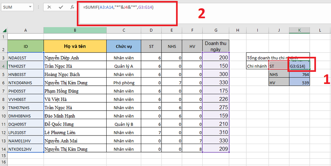The height and width of the screenshot is (166, 331).
Task: Click the Doanh thu ngày header cell
Action: (216, 46)
